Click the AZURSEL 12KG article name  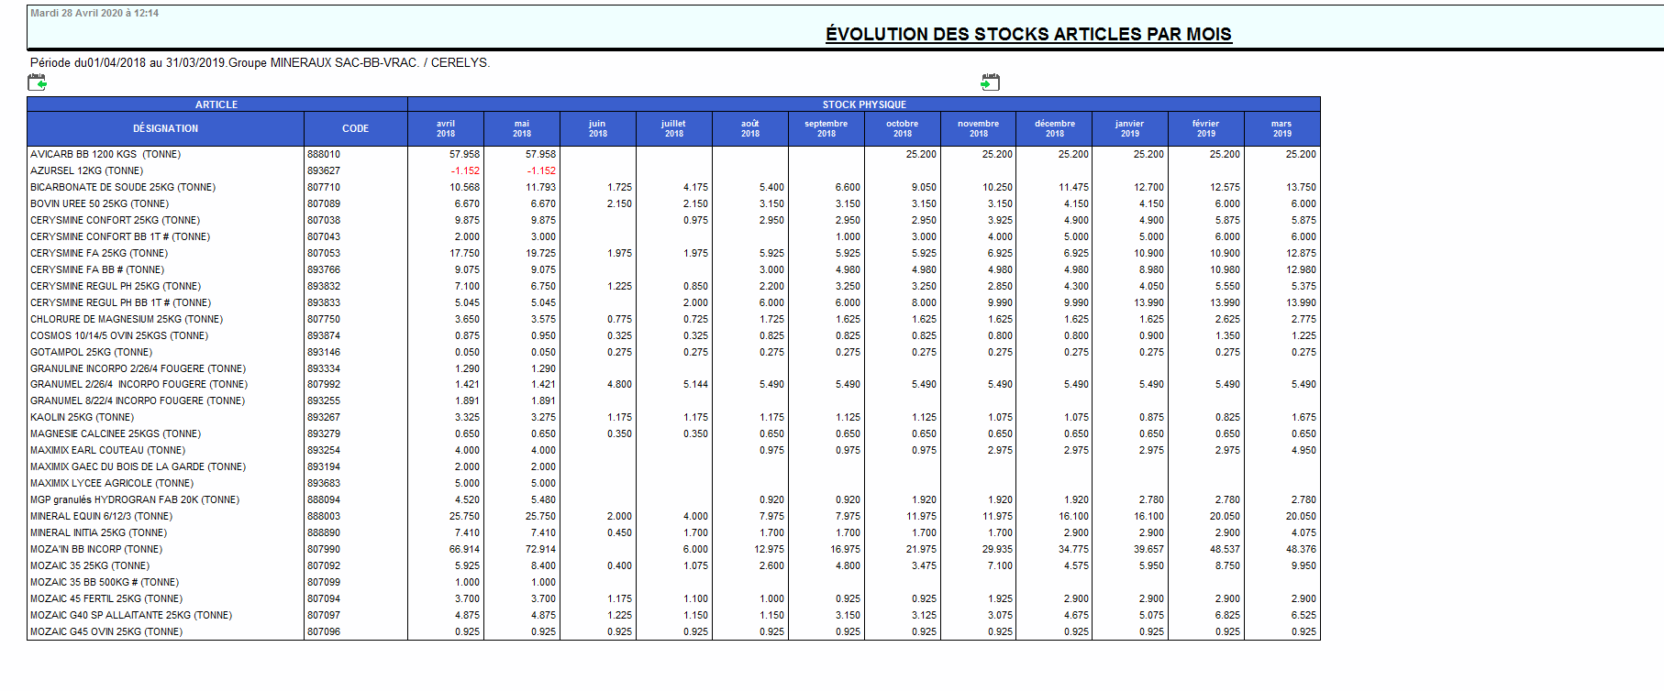86,170
